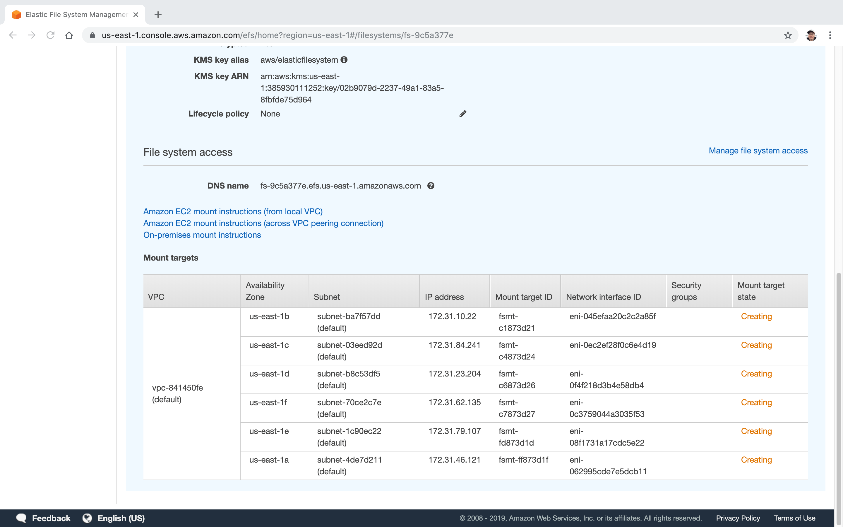The image size is (843, 527).
Task: Click the Availability Zone column header
Action: [274, 291]
